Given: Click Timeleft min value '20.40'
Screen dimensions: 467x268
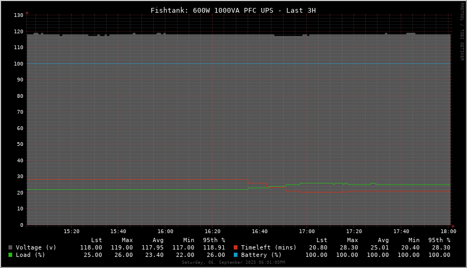Looking at the screenshot, I should [x=410, y=247].
